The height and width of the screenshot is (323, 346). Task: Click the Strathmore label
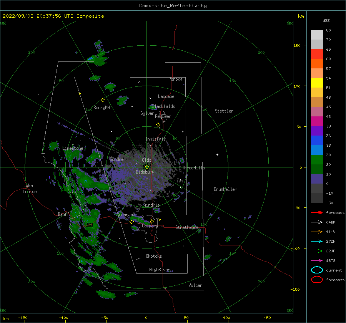pos(187,227)
